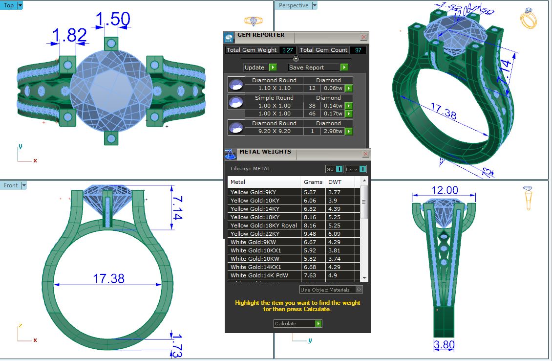Image resolution: width=552 pixels, height=361 pixels.
Task: Click the Update button
Action: click(x=260, y=68)
